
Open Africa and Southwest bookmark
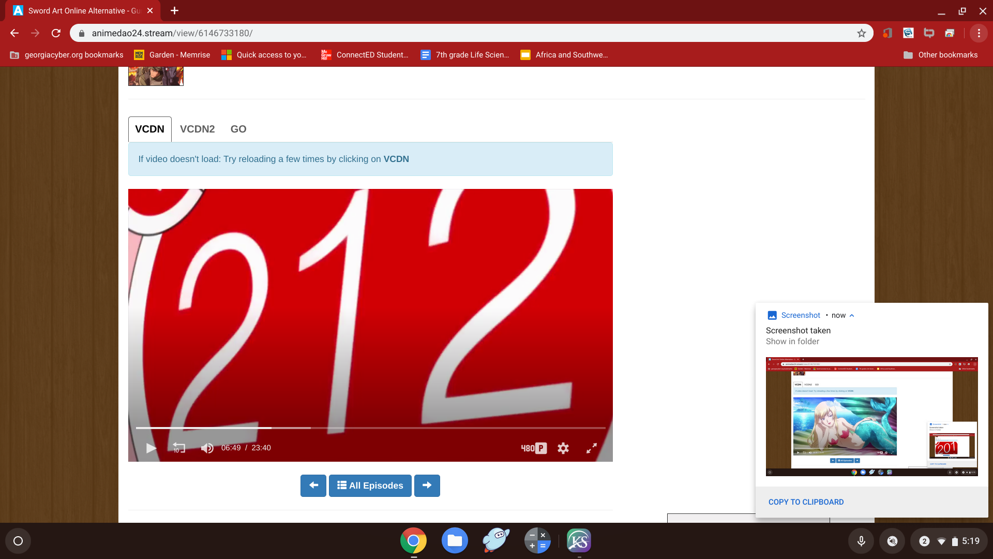pyautogui.click(x=564, y=55)
